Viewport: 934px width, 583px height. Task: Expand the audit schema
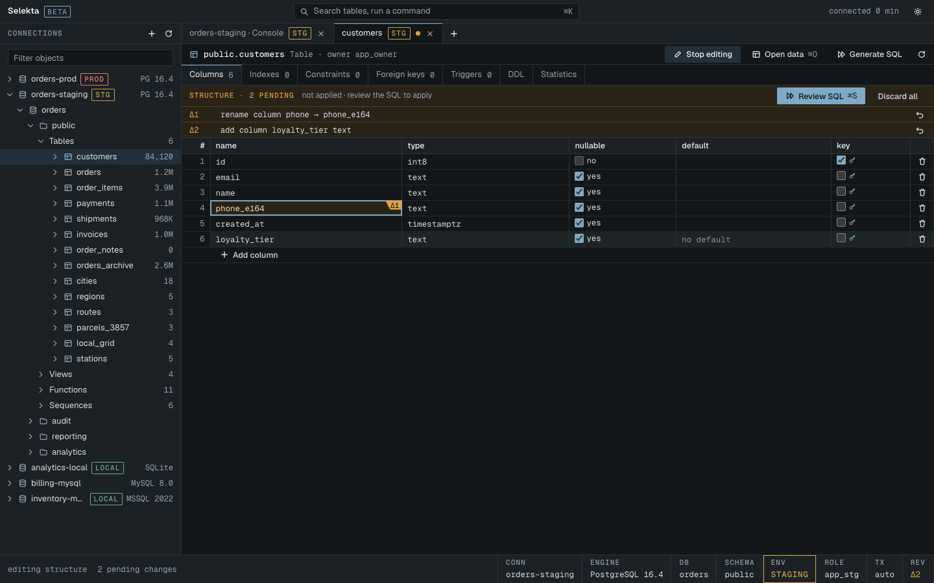pyautogui.click(x=30, y=421)
